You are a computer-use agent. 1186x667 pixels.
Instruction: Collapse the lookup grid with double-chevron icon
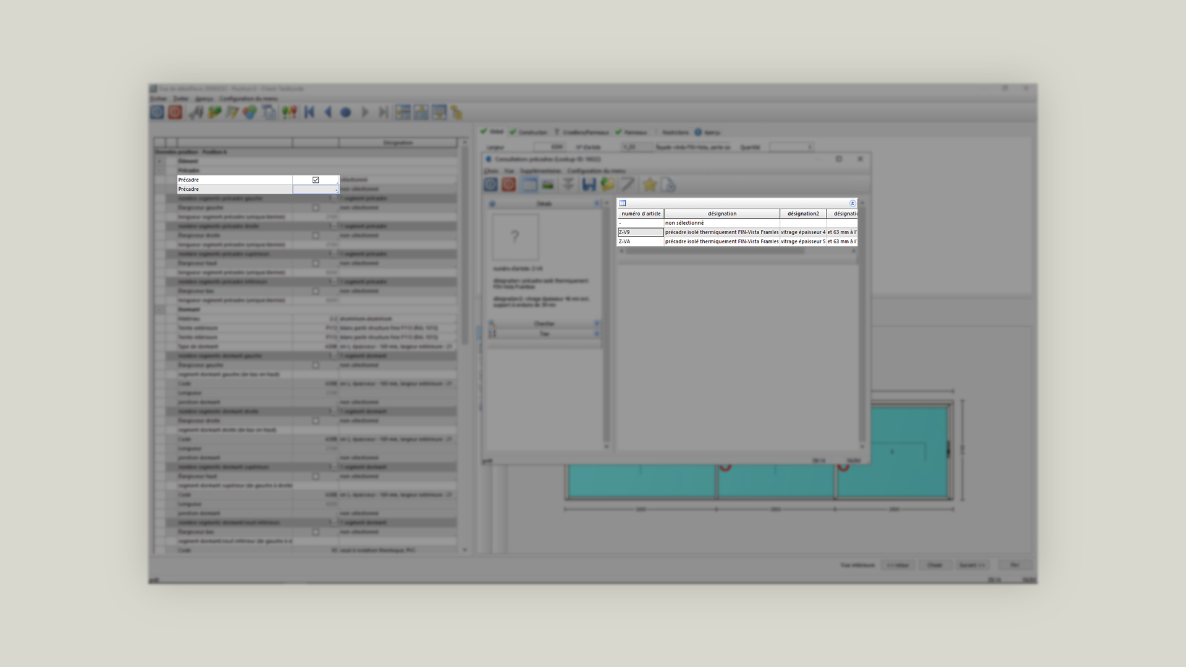click(852, 203)
